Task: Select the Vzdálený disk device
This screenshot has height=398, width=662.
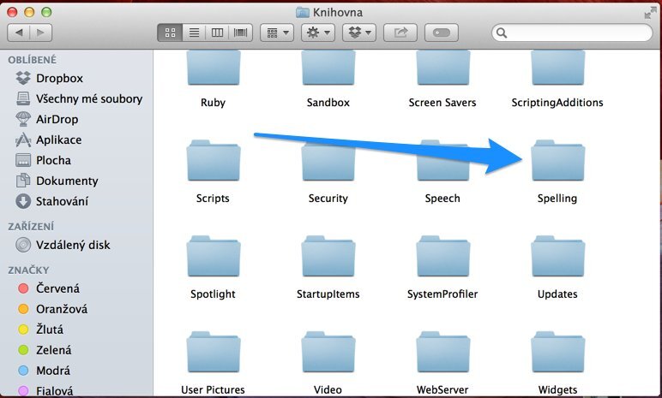Action: click(x=72, y=245)
